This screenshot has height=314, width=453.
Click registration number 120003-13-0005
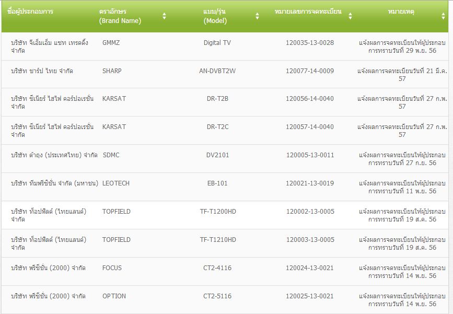click(x=310, y=240)
